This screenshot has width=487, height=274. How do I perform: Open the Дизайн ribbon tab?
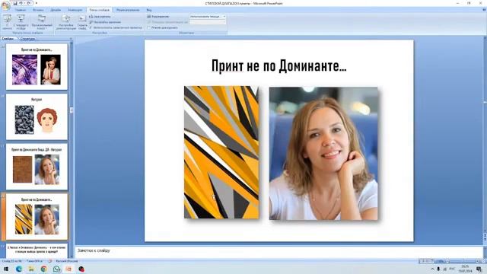[x=56, y=10]
